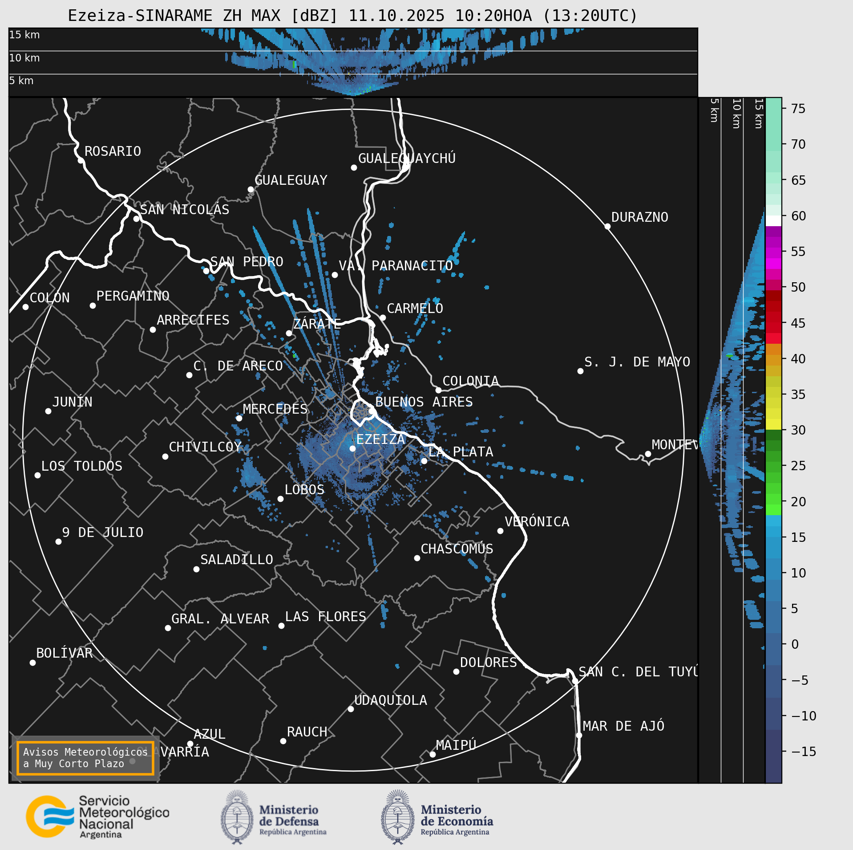Click the LAS FLORES label
The height and width of the screenshot is (850, 853).
(326, 617)
